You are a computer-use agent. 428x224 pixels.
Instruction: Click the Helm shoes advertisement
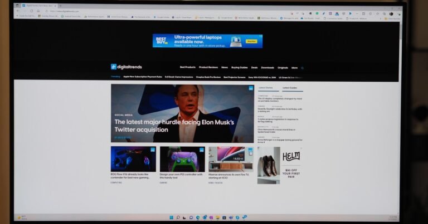(280, 166)
